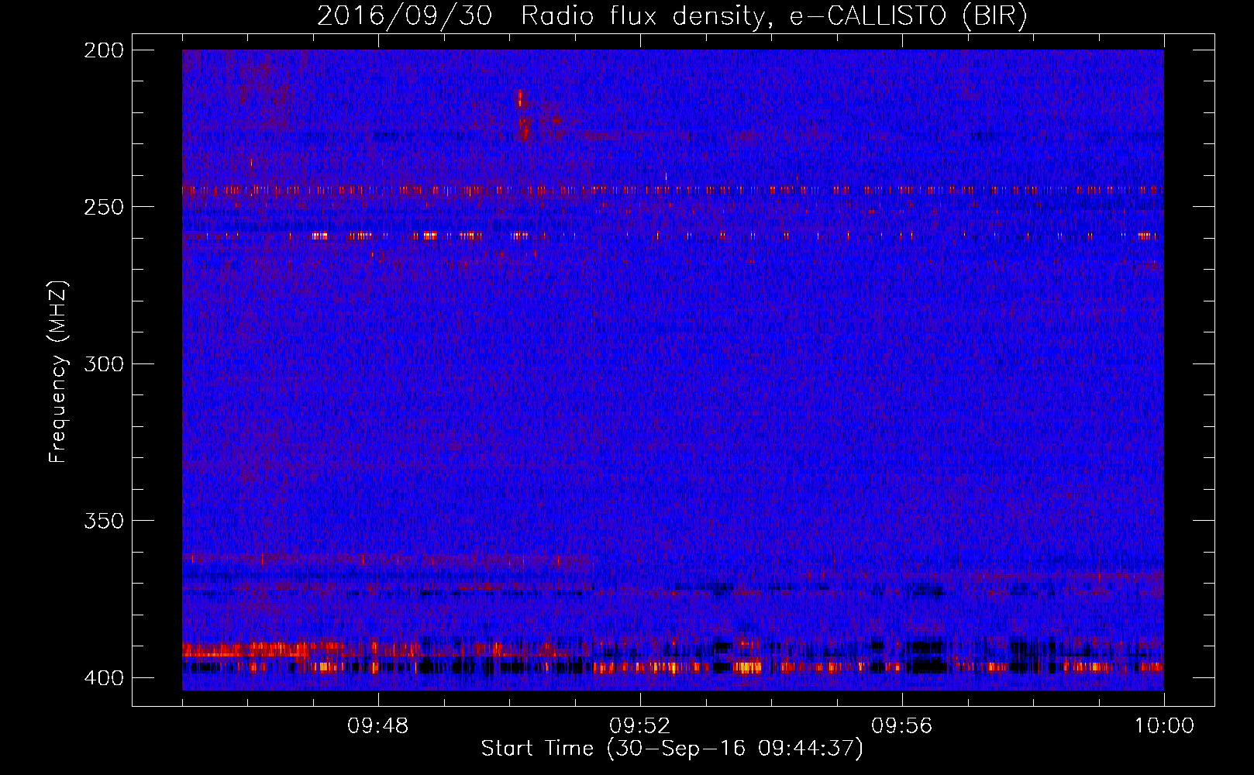The height and width of the screenshot is (775, 1254).
Task: Click the 400 frequency tick label
Action: [x=104, y=677]
